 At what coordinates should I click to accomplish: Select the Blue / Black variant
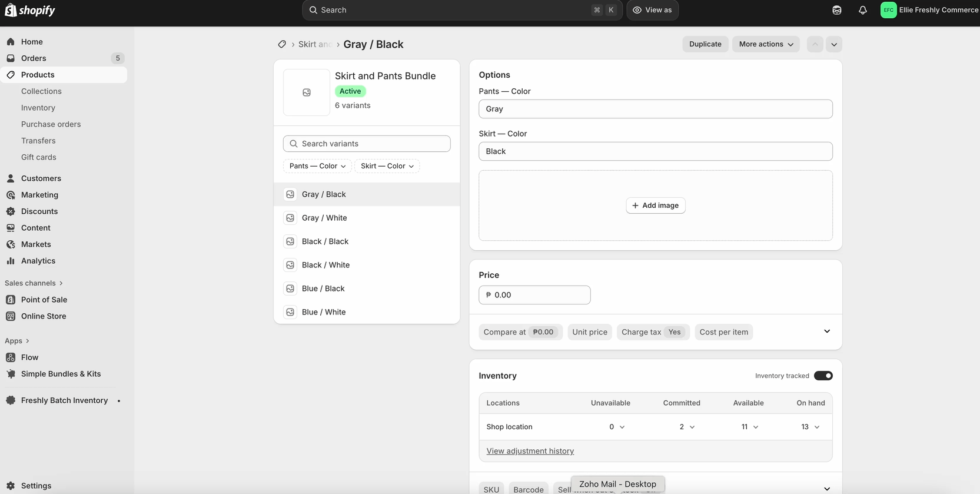pos(367,289)
